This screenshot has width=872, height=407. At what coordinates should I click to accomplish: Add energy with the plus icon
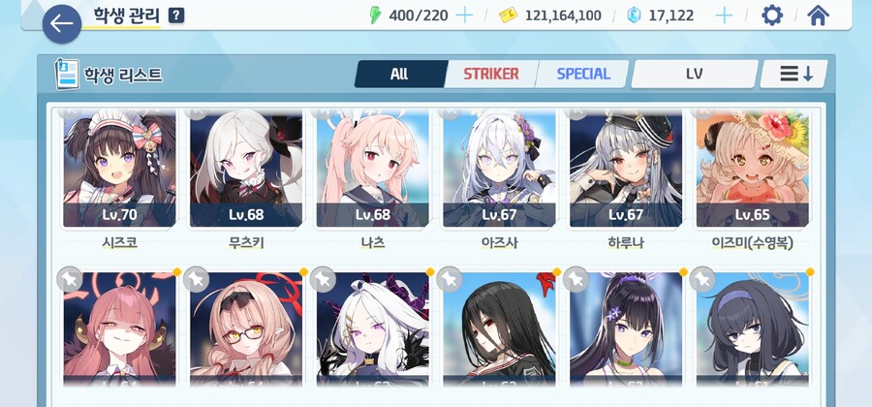[464, 15]
